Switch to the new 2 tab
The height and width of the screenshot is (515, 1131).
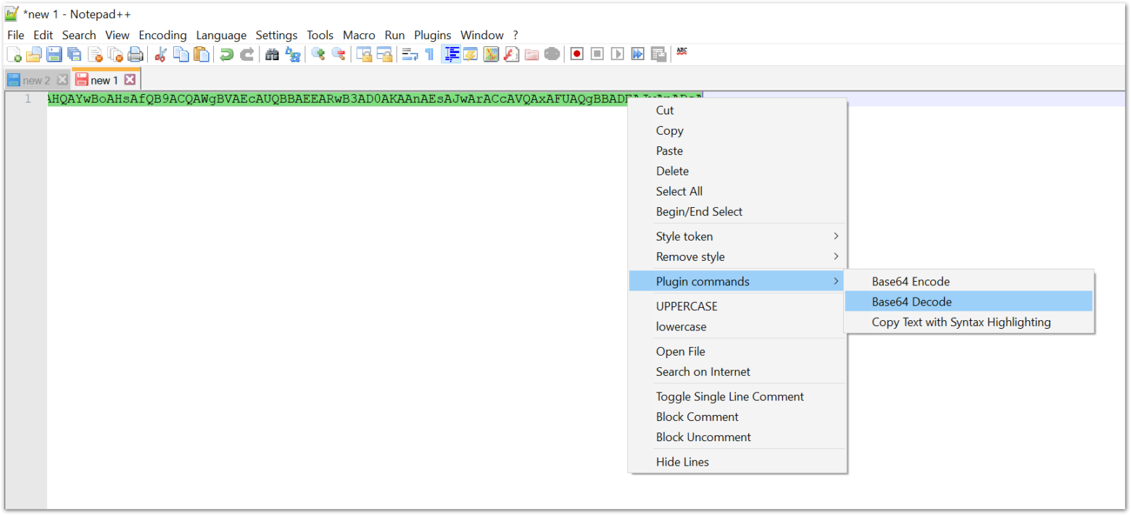pyautogui.click(x=38, y=80)
